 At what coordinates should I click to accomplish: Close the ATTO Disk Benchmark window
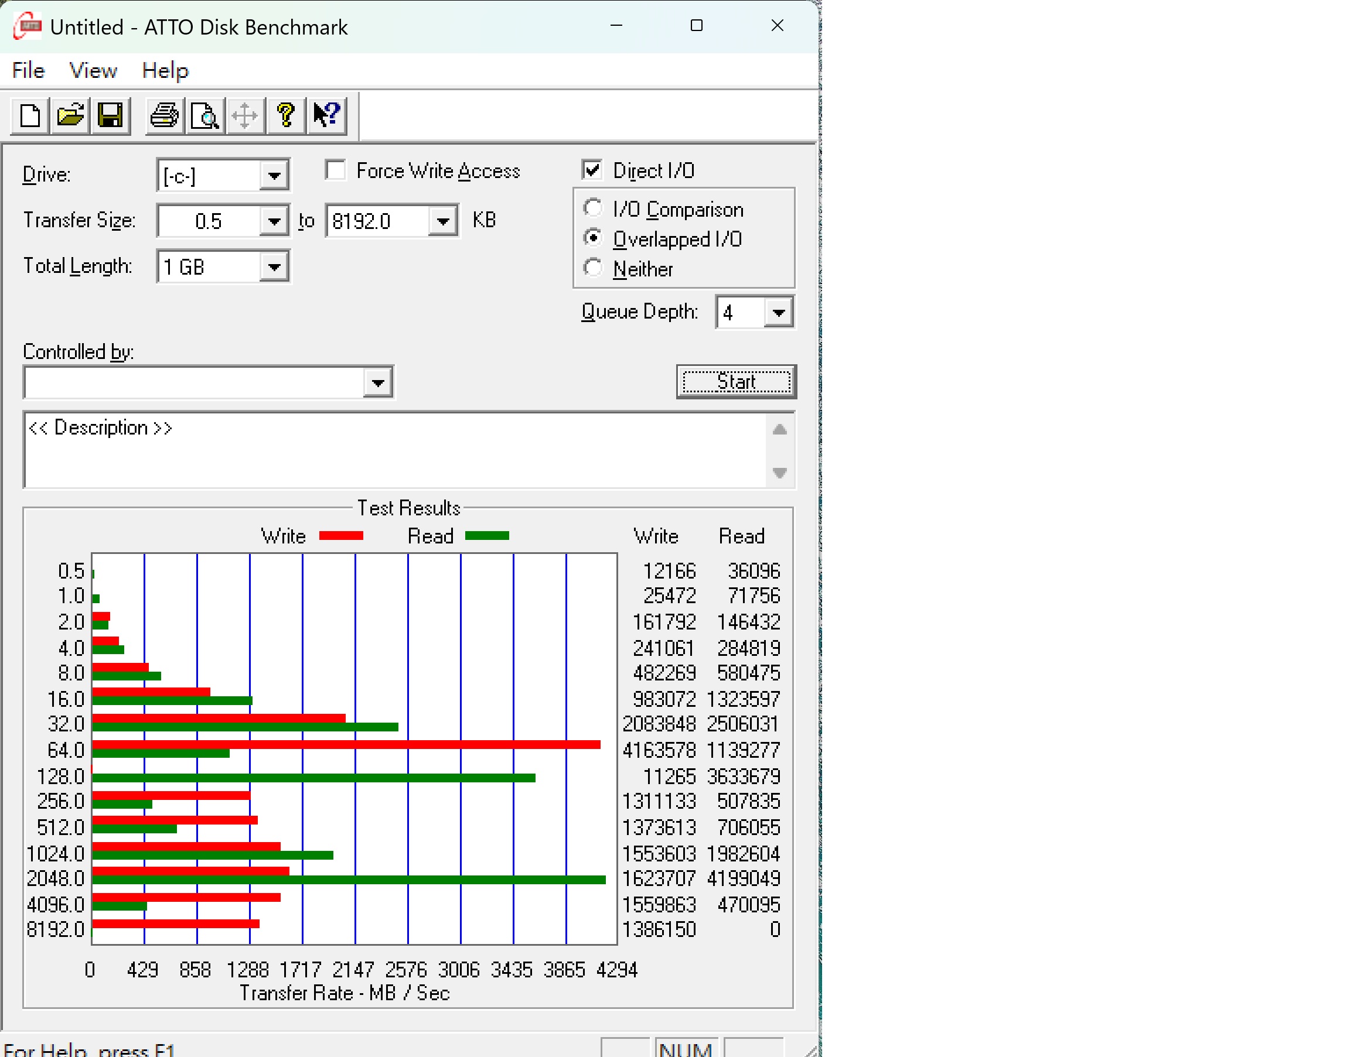[777, 25]
